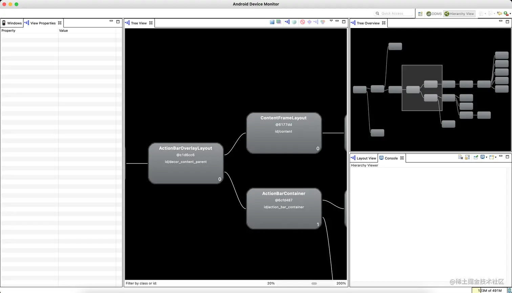Click the Save as PNG icon in Tree View
This screenshot has height=293, width=512.
[x=272, y=22]
